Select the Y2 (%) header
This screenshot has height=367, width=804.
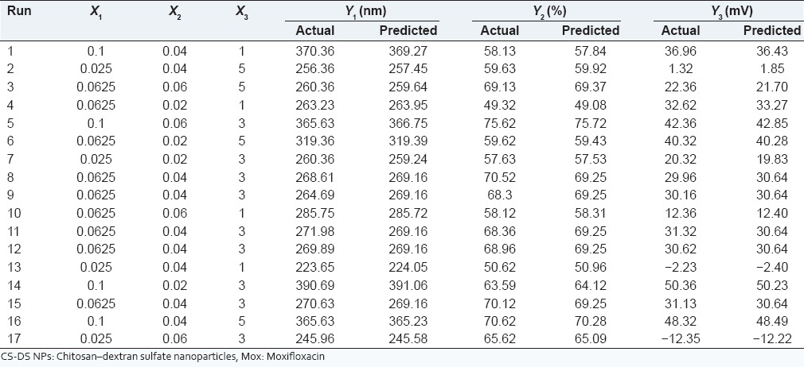tap(546, 12)
